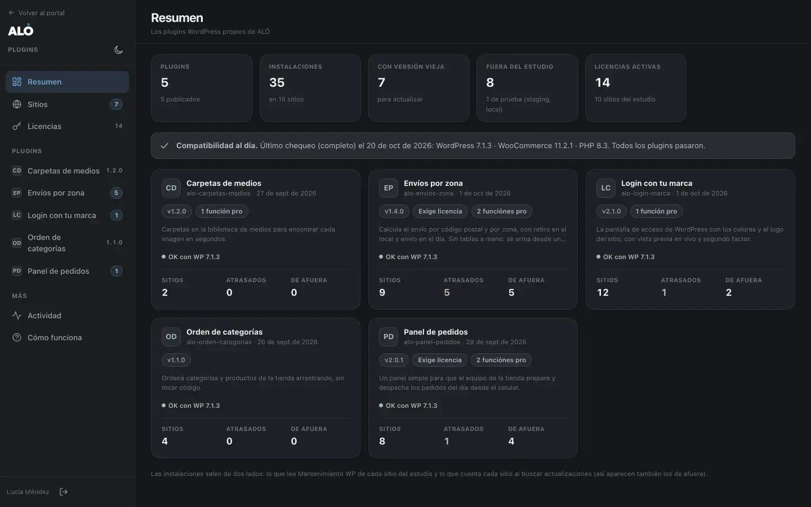Click the ALÓ logo in the sidebar
The width and height of the screenshot is (811, 507).
pos(21,30)
